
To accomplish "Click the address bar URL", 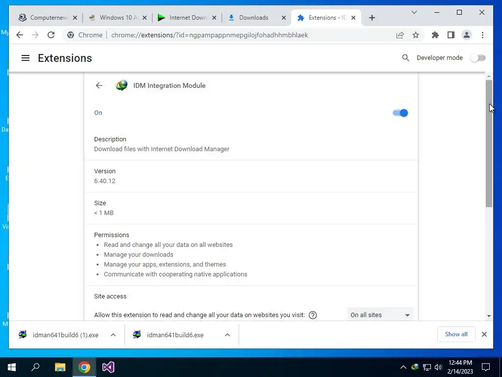I will (209, 35).
